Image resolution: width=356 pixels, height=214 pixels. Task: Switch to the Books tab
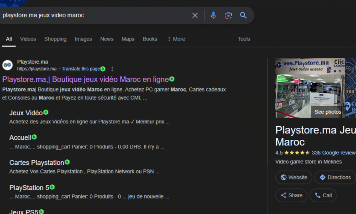click(150, 39)
